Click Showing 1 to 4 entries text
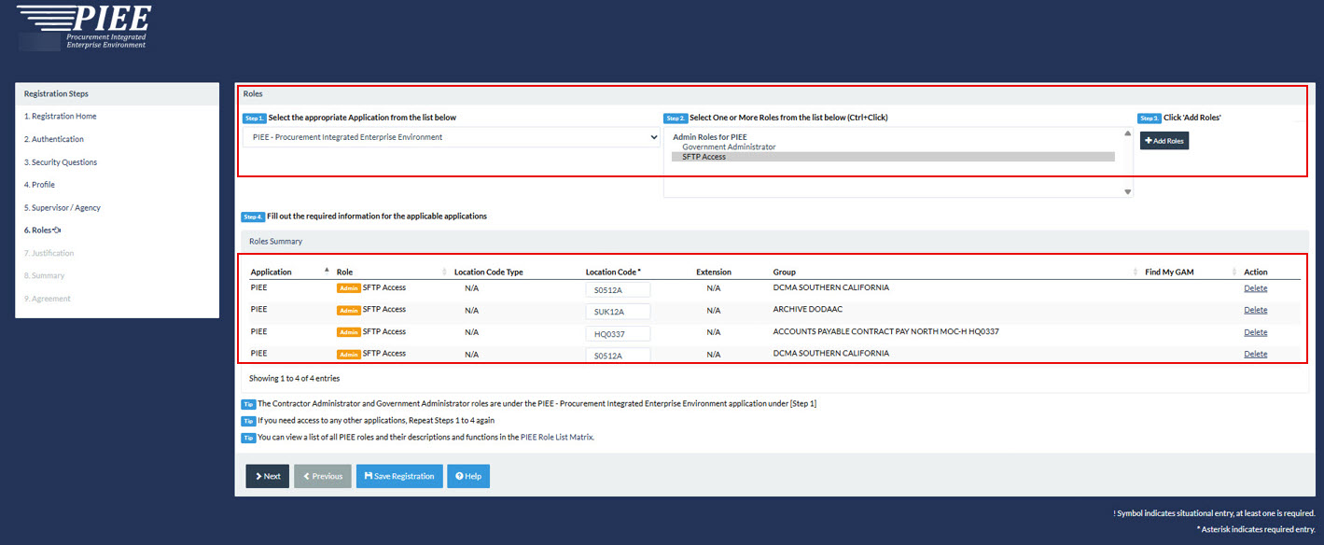The width and height of the screenshot is (1324, 545). pyautogui.click(x=294, y=379)
